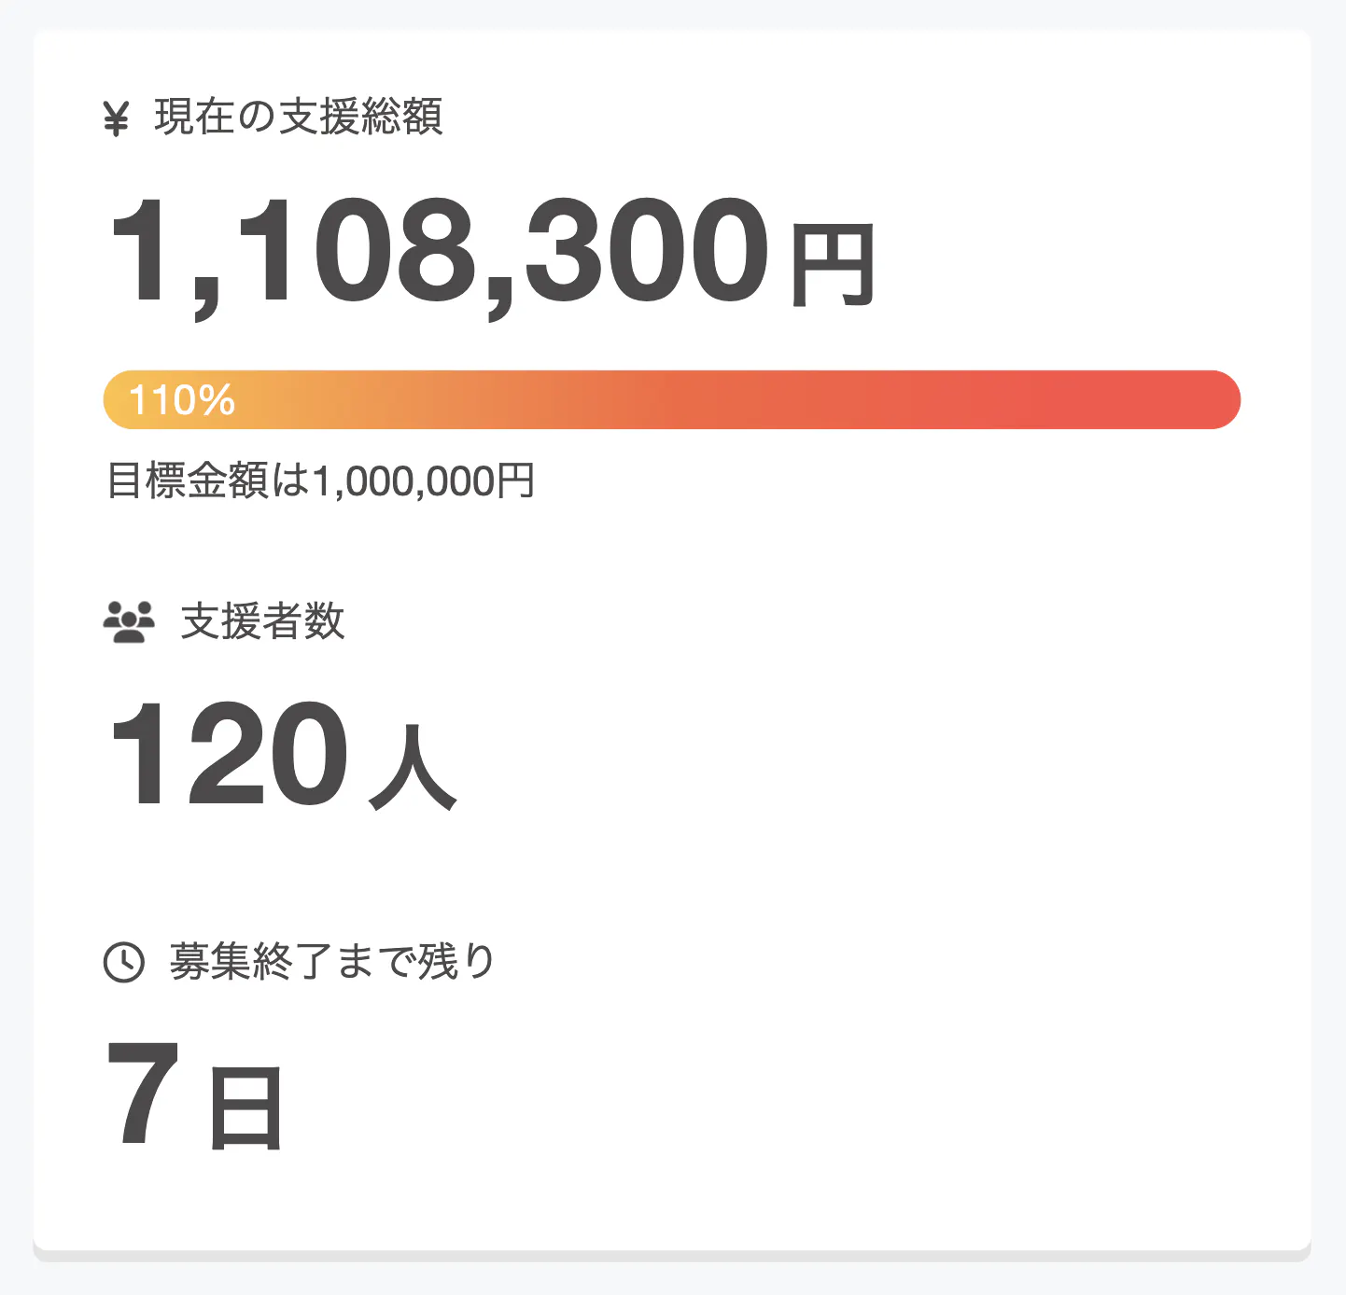1346x1295 pixels.
Task: Select the 支援者数 heading text
Action: (262, 622)
